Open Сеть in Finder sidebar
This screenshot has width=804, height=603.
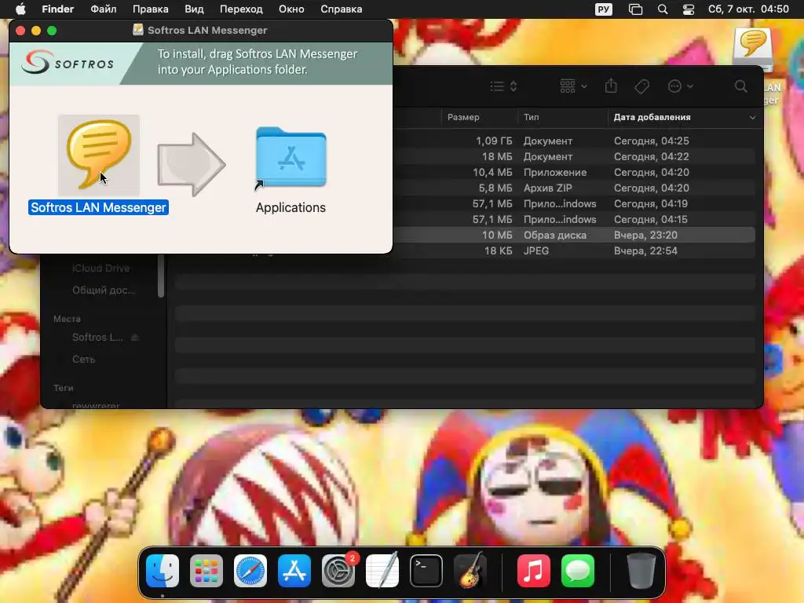83,360
